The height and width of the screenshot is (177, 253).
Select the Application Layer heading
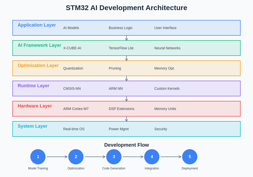[x=37, y=25]
